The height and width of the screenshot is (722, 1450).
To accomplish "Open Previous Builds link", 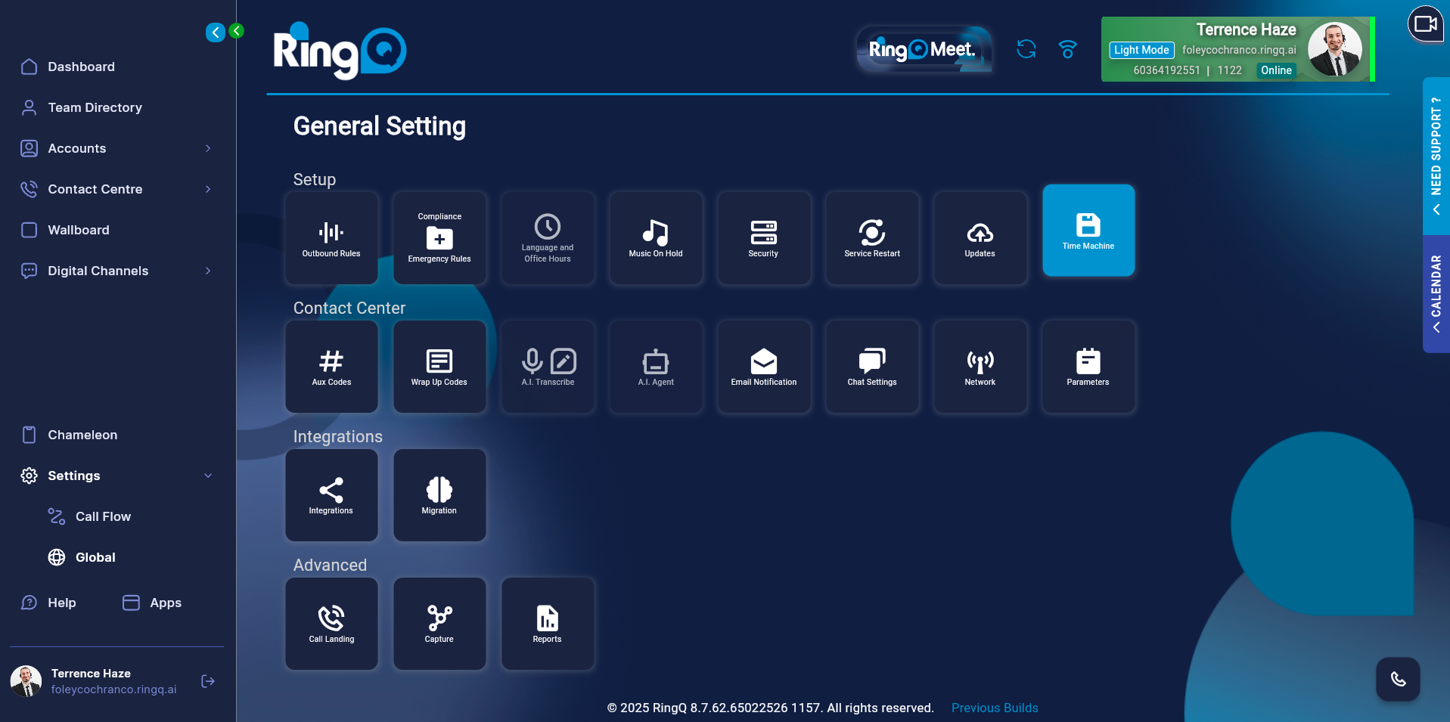I will pyautogui.click(x=994, y=708).
